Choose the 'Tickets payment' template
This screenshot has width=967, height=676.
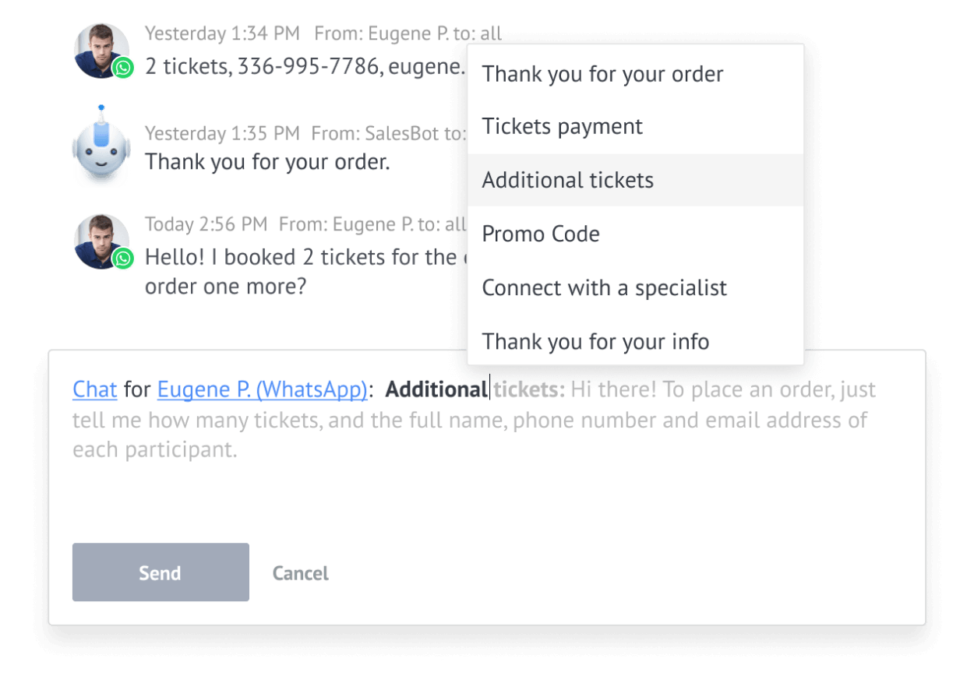tap(635, 127)
